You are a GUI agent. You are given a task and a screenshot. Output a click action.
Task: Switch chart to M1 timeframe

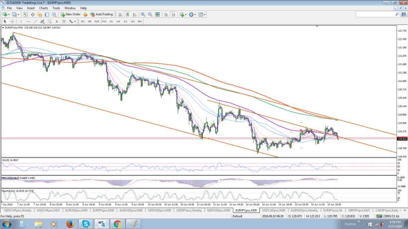pos(83,21)
